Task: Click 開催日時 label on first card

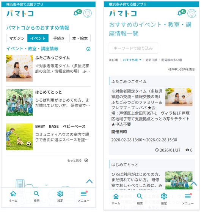Action: click(119, 132)
